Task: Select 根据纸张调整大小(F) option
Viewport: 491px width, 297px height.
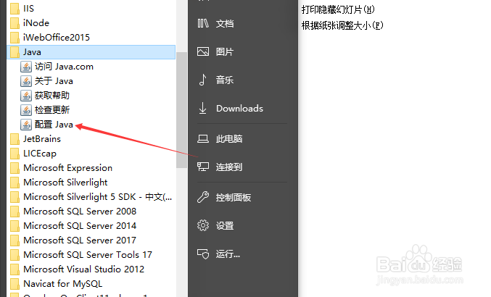Action: tap(342, 25)
